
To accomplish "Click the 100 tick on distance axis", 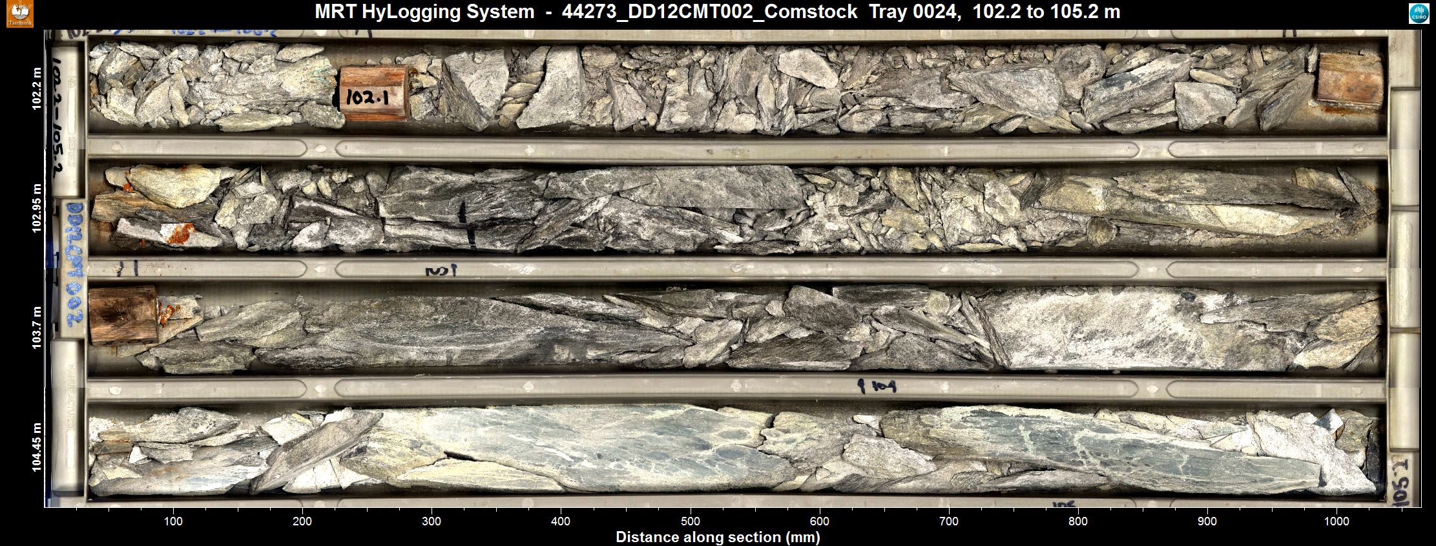I will coord(173,521).
